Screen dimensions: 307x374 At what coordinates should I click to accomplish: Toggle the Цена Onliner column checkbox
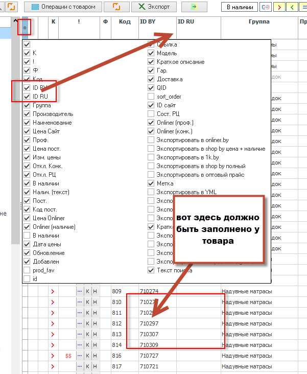tap(27, 218)
